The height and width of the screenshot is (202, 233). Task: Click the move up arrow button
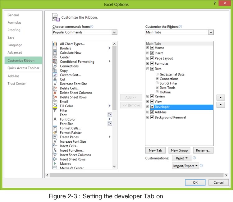[220, 98]
